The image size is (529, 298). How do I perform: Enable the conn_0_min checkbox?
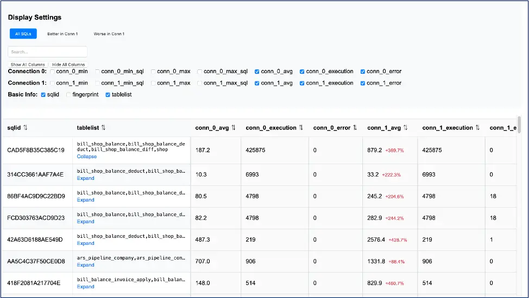[x=53, y=72]
